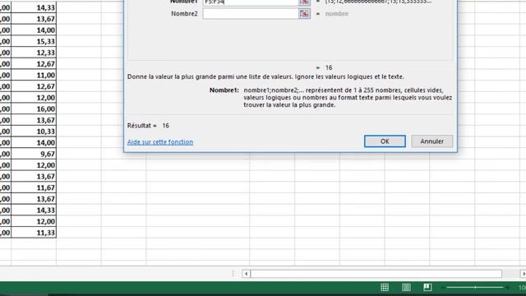Select cell with value 13,67 below 14,33 at top
This screenshot has width=526, height=296.
tap(34, 19)
